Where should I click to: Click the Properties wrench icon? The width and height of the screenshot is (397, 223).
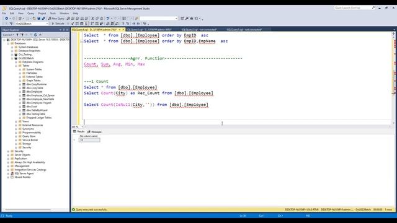[x=187, y=19]
